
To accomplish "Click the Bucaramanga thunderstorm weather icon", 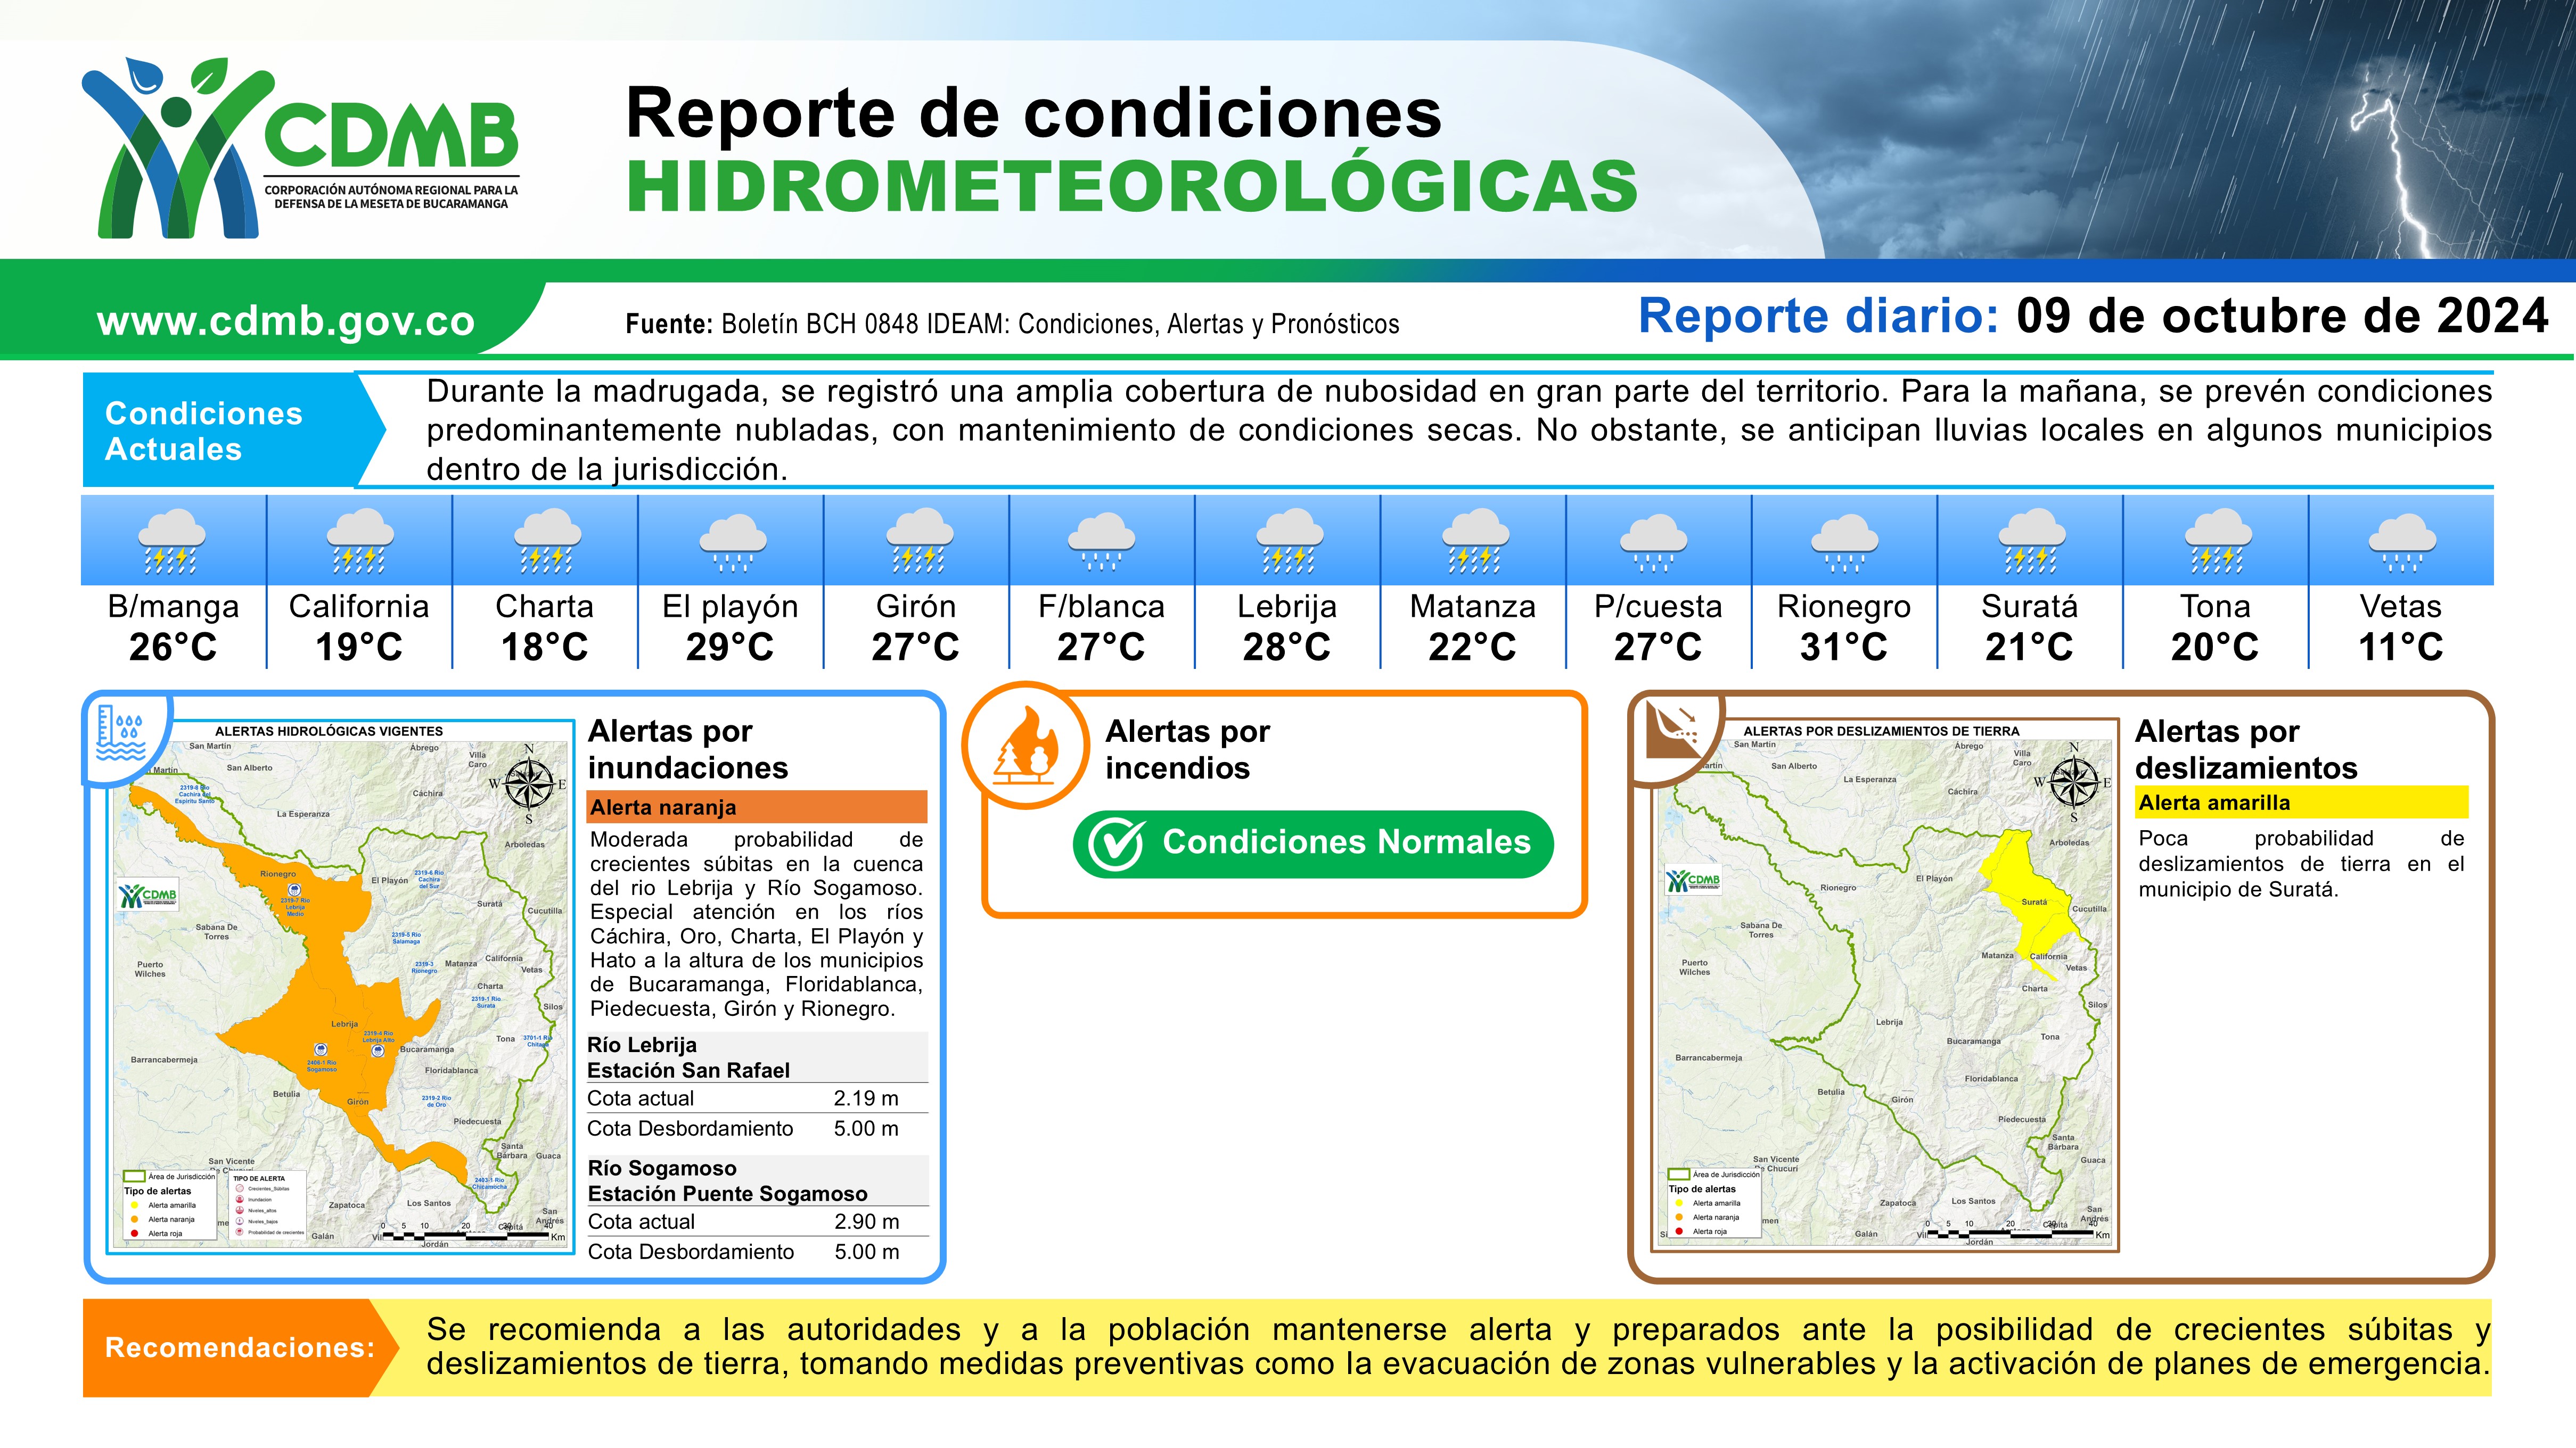I will point(172,541).
